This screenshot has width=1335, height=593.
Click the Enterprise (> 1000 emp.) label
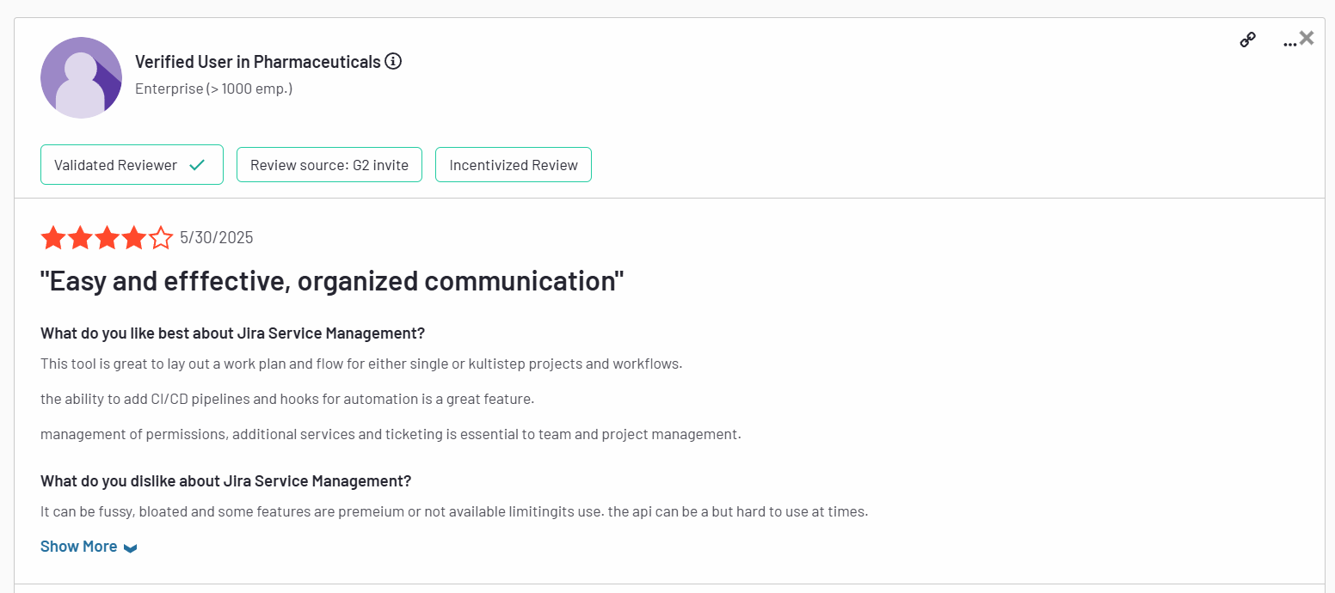pos(213,89)
